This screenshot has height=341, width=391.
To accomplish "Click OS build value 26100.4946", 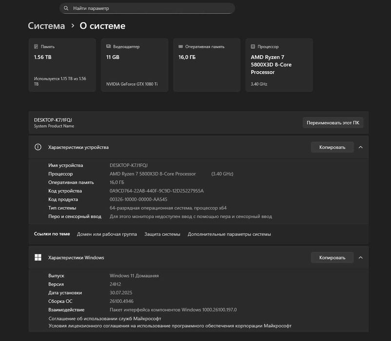I will coord(121,301).
